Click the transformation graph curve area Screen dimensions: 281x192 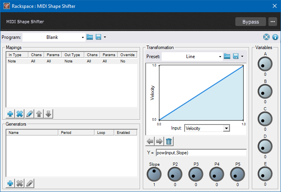point(201,93)
